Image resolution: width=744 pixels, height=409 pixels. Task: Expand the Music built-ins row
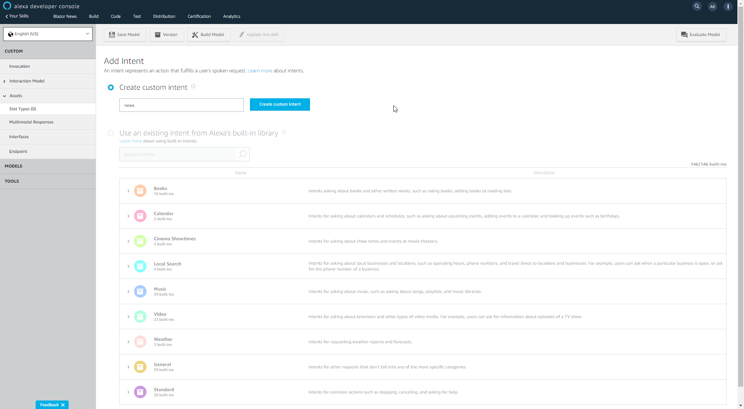point(128,291)
